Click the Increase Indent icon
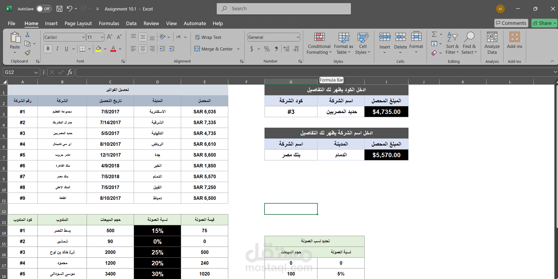This screenshot has width=558, height=279. click(x=172, y=49)
